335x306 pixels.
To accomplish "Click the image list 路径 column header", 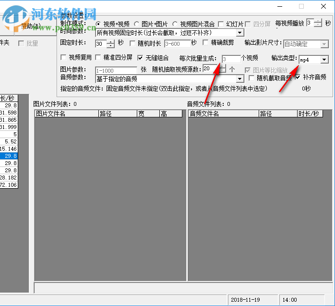I will 118,114.
